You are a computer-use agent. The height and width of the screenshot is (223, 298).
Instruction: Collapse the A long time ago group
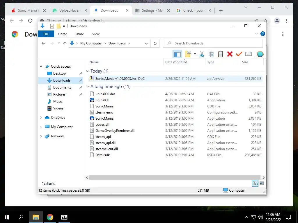pos(88,87)
